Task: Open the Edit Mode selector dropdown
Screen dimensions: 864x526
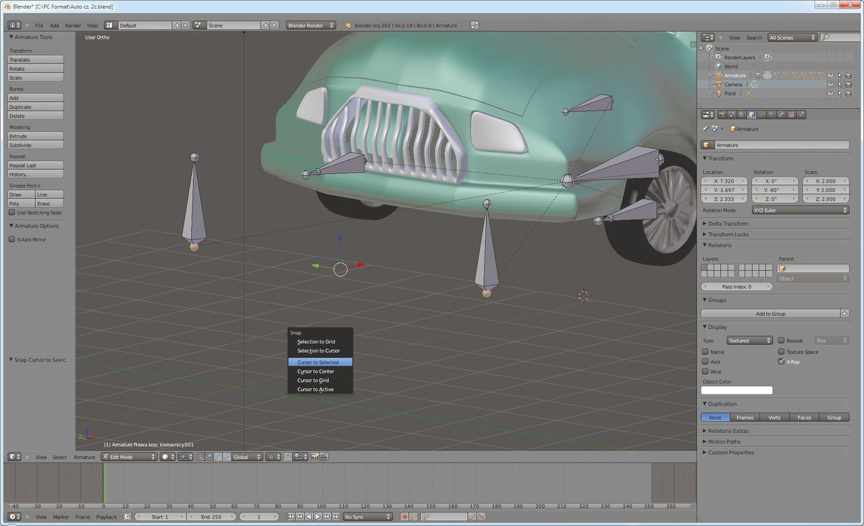Action: [x=129, y=457]
